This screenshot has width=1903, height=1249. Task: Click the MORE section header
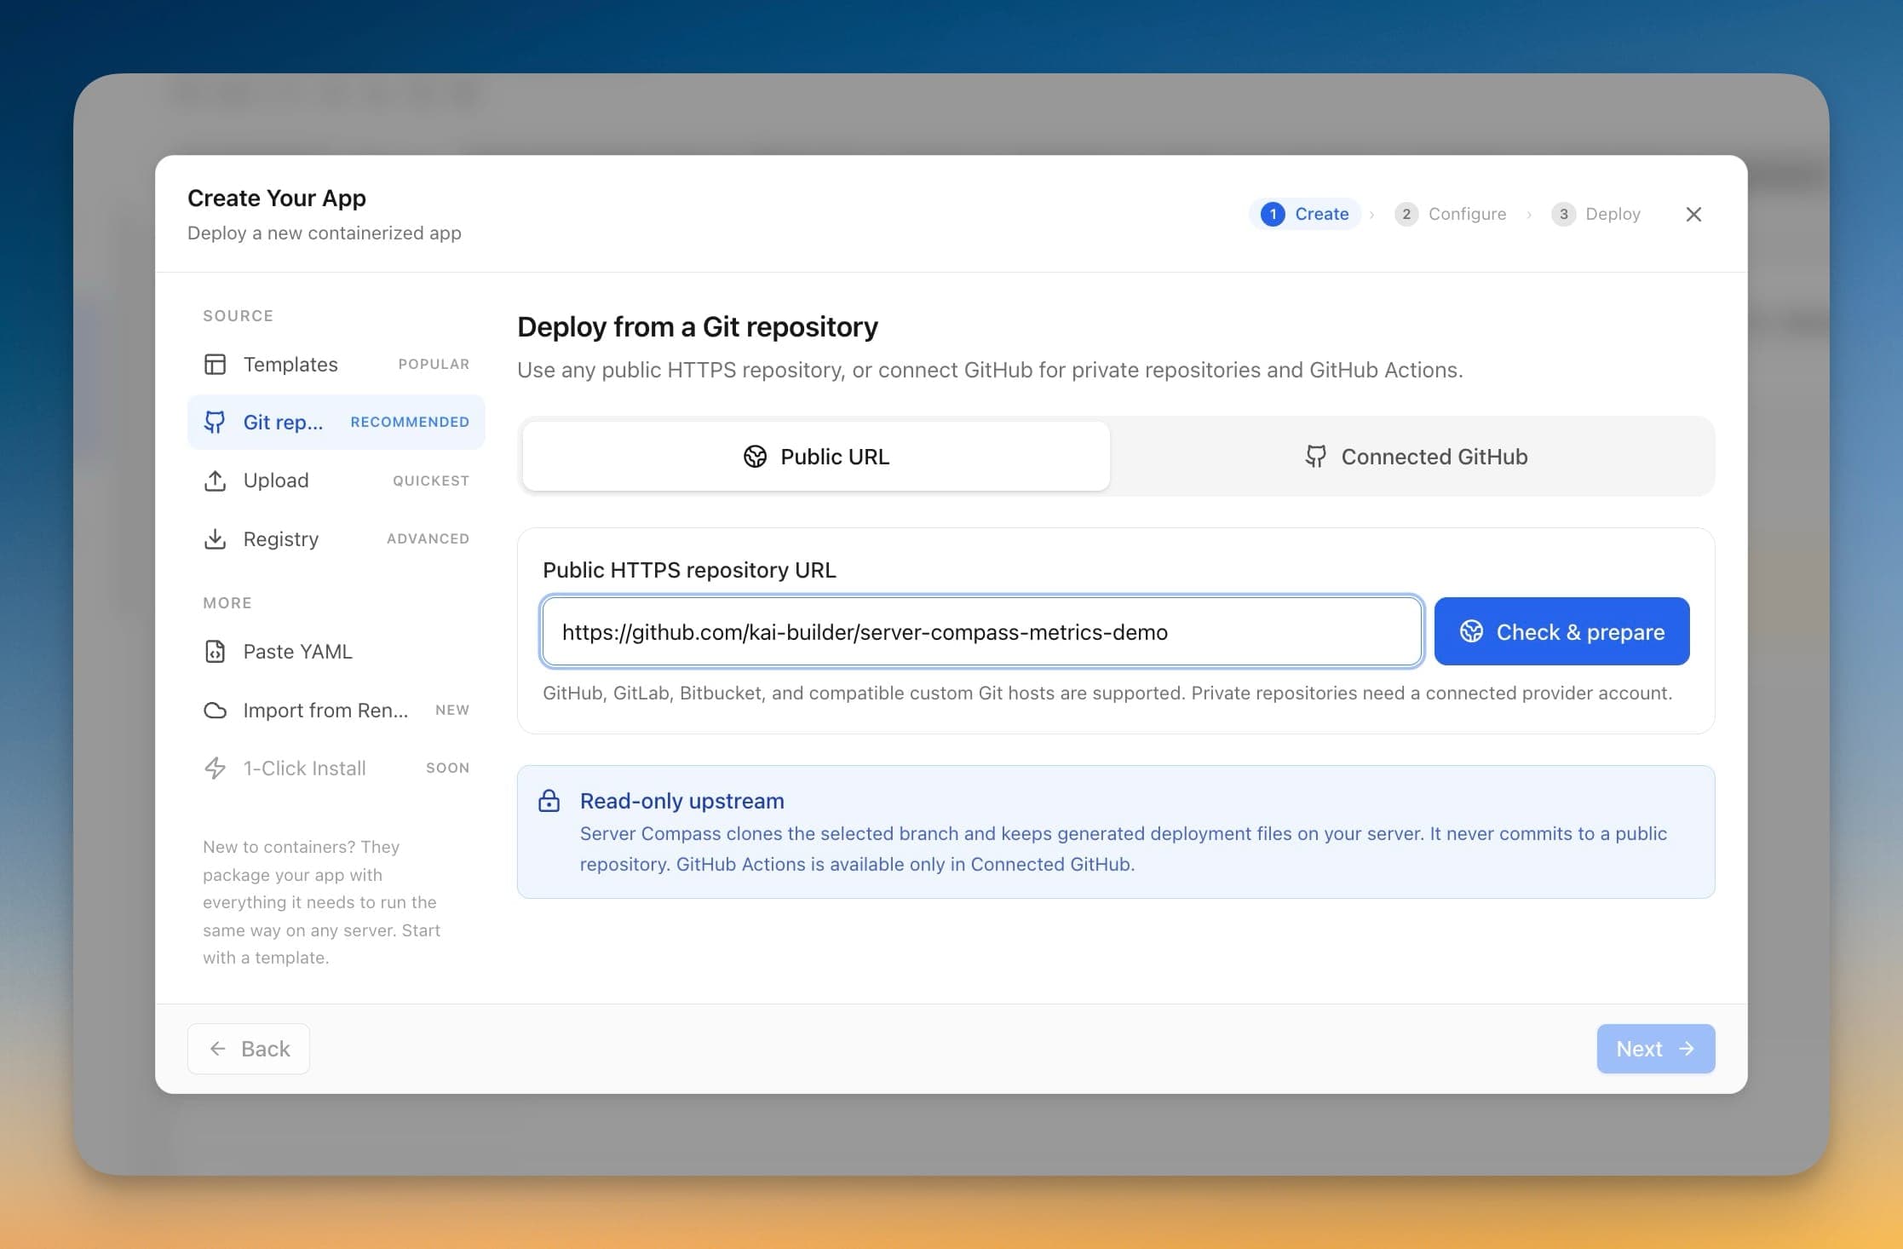[227, 603]
